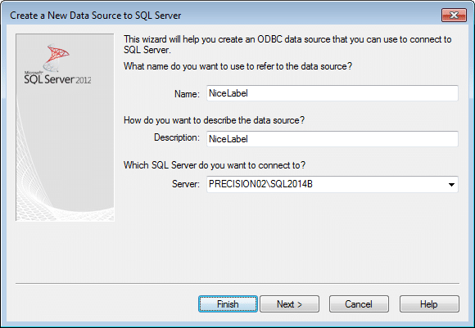The height and width of the screenshot is (328, 475).
Task: Click the "How do you want to describe" question
Action: pos(215,120)
